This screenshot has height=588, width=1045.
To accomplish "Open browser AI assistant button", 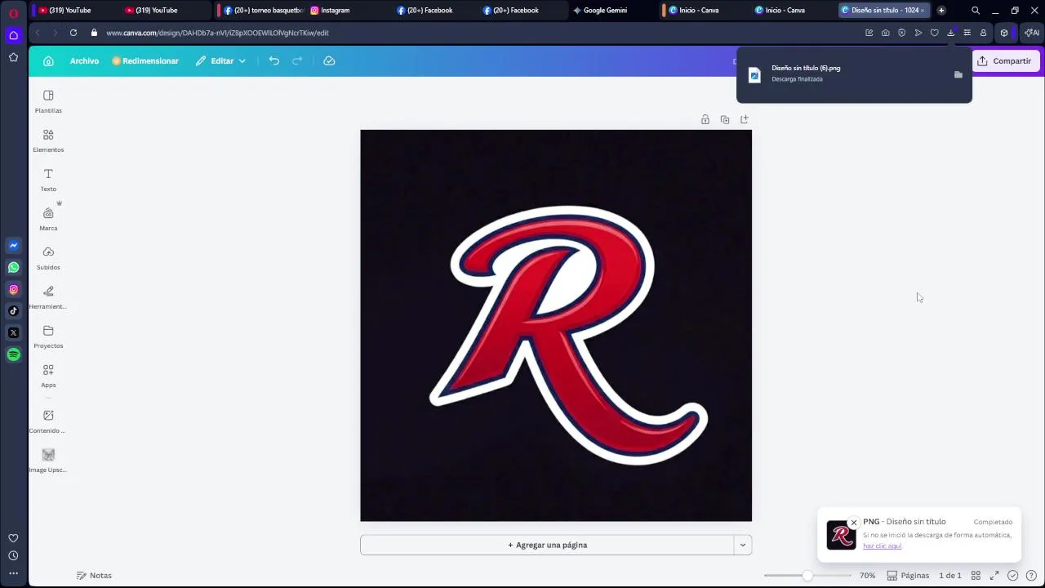I will 1032,33.
